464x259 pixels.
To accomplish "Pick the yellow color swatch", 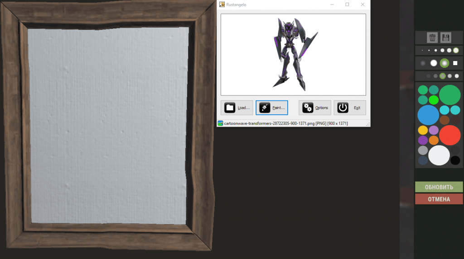I will tap(423, 130).
